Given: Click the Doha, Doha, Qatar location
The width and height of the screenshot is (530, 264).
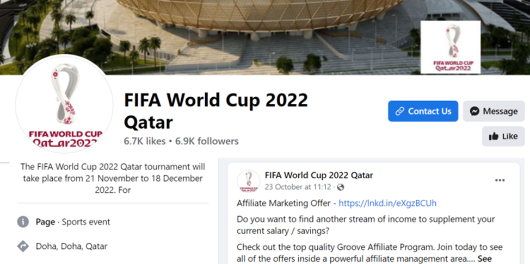Looking at the screenshot, I should point(71,246).
